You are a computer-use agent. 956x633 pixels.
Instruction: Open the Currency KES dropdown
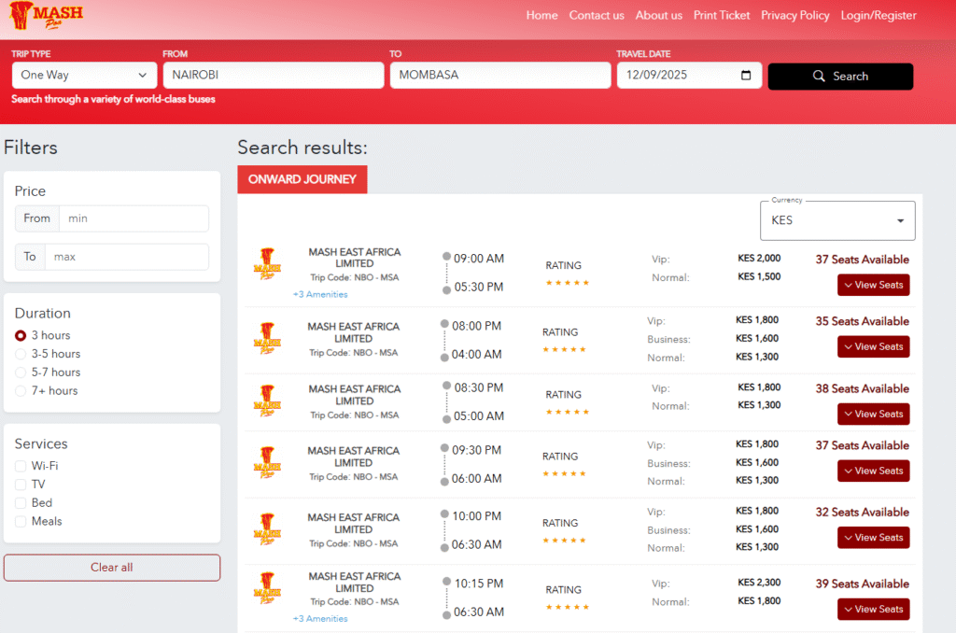click(837, 220)
